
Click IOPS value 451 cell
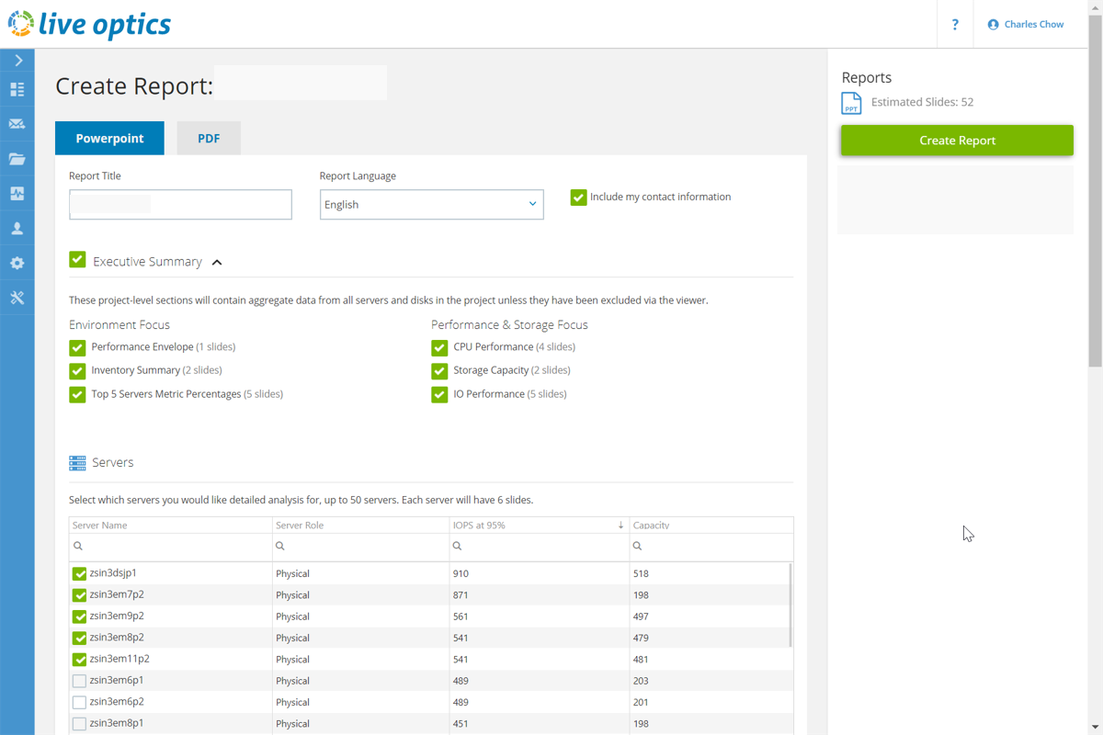tap(540, 724)
